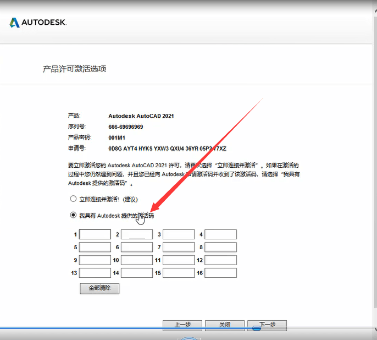The width and height of the screenshot is (377, 340).
Task: Click the 关闭 button
Action: (x=225, y=325)
